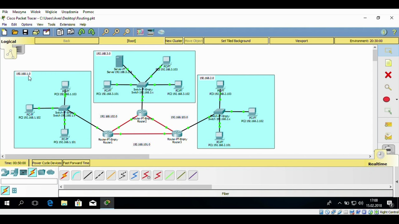Select the Multiuser Connection cloud category icon
This screenshot has height=224, width=399.
coord(50,172)
